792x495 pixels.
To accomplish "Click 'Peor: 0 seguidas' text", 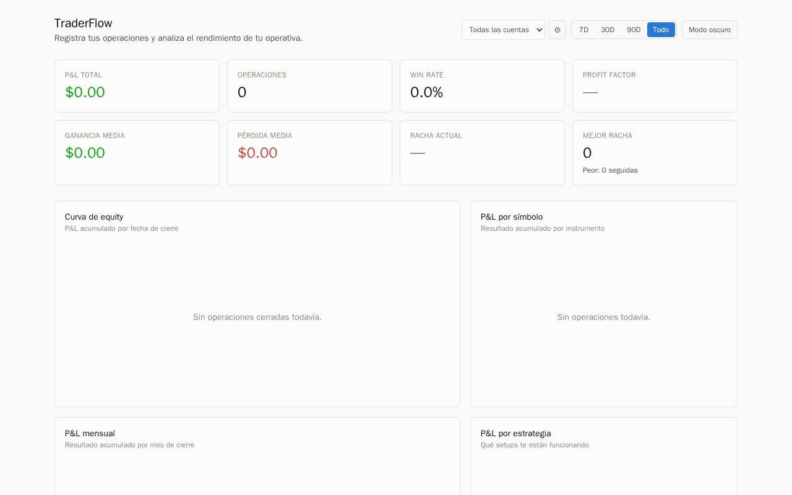I will coord(610,170).
